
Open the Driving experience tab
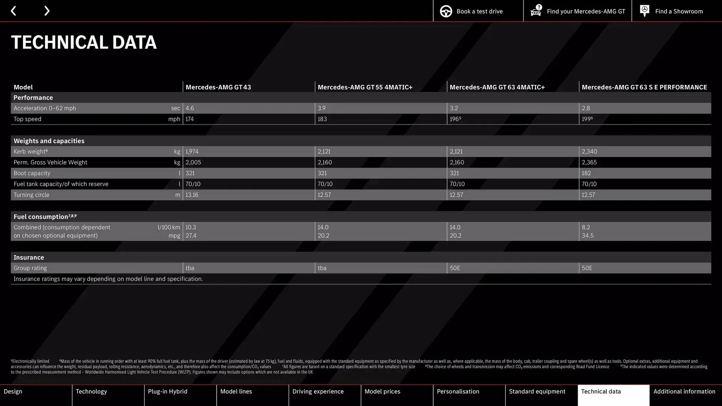point(318,391)
